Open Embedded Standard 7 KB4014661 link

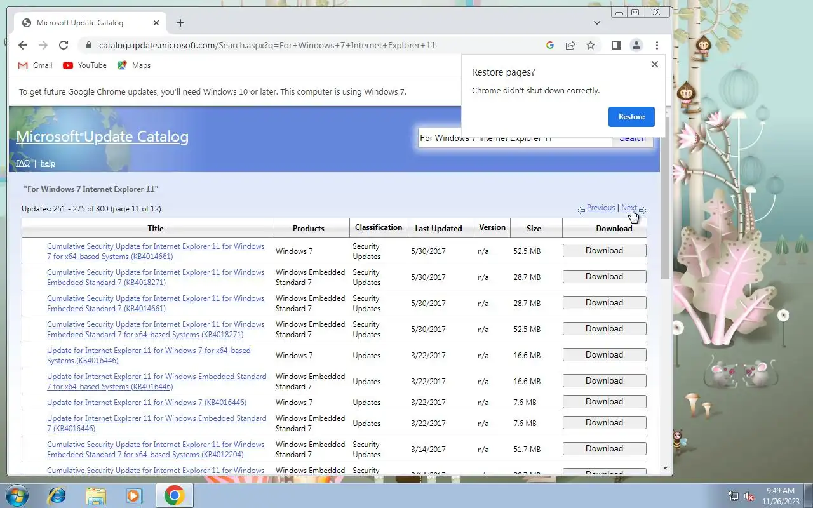pyautogui.click(x=156, y=304)
